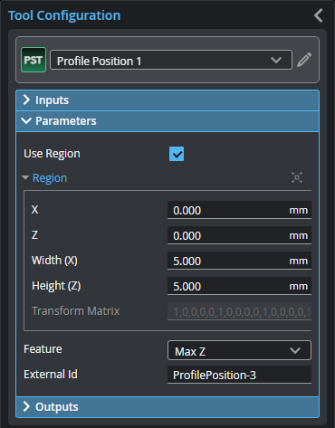
Task: Click the green PST tool icon
Action: click(x=33, y=60)
